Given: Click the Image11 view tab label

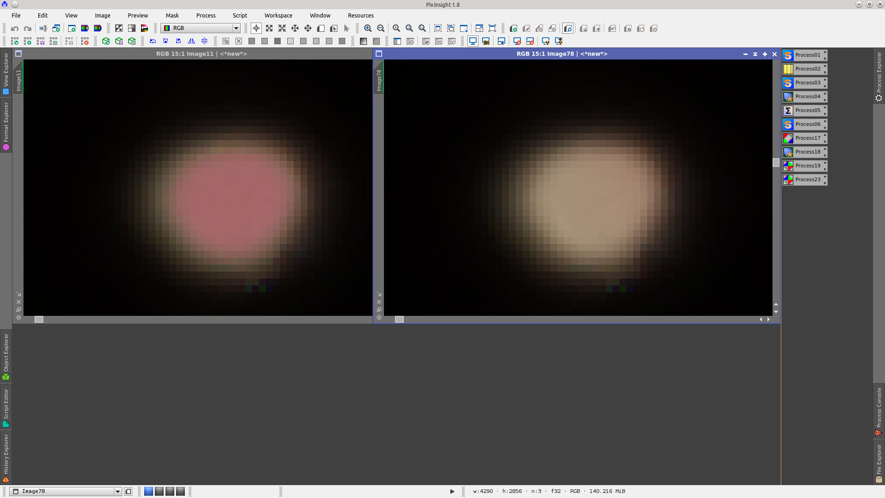Looking at the screenshot, I should click(18, 80).
